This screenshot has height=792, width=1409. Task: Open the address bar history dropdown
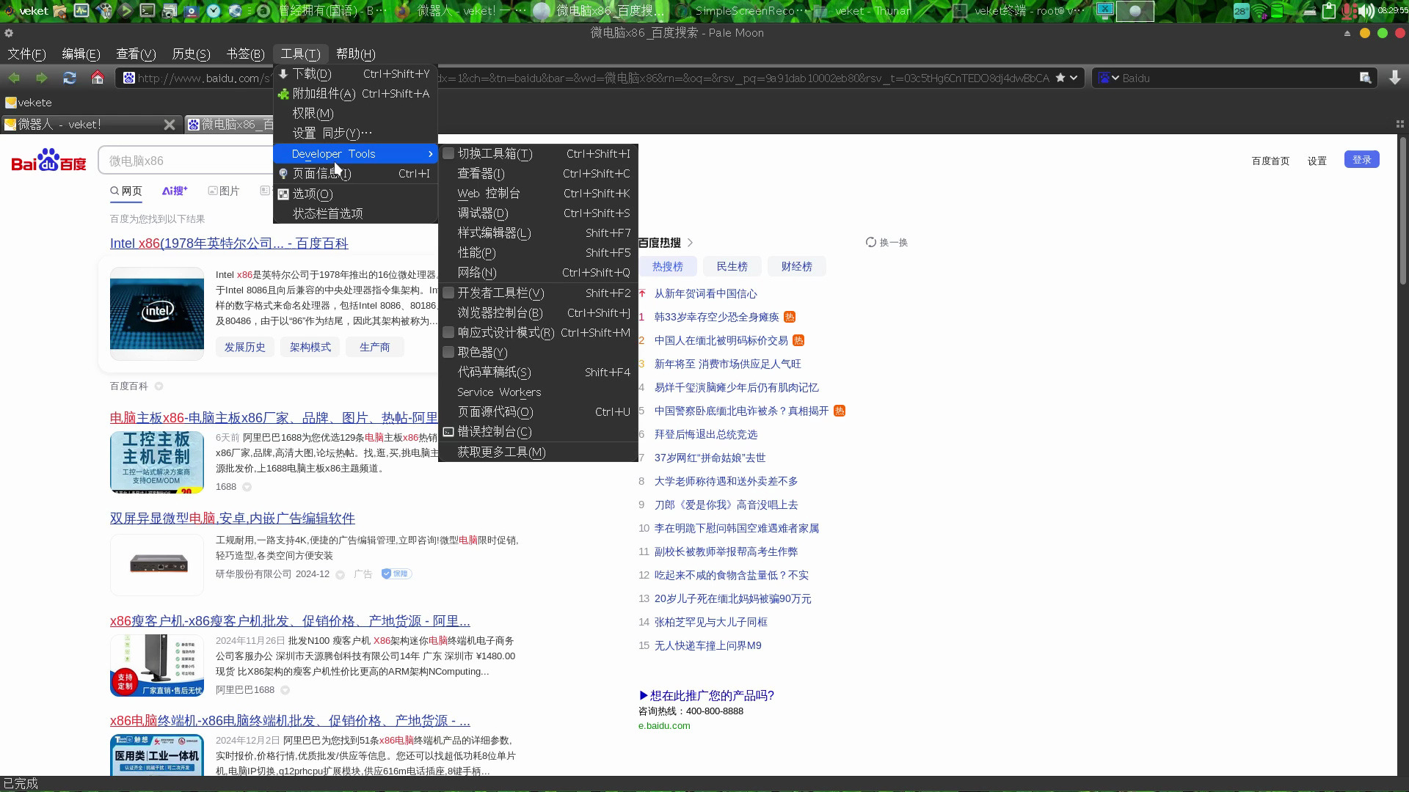point(1074,78)
